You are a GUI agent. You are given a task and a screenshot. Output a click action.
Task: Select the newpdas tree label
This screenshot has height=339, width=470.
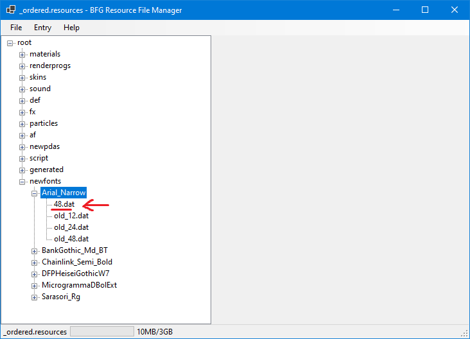tap(45, 146)
